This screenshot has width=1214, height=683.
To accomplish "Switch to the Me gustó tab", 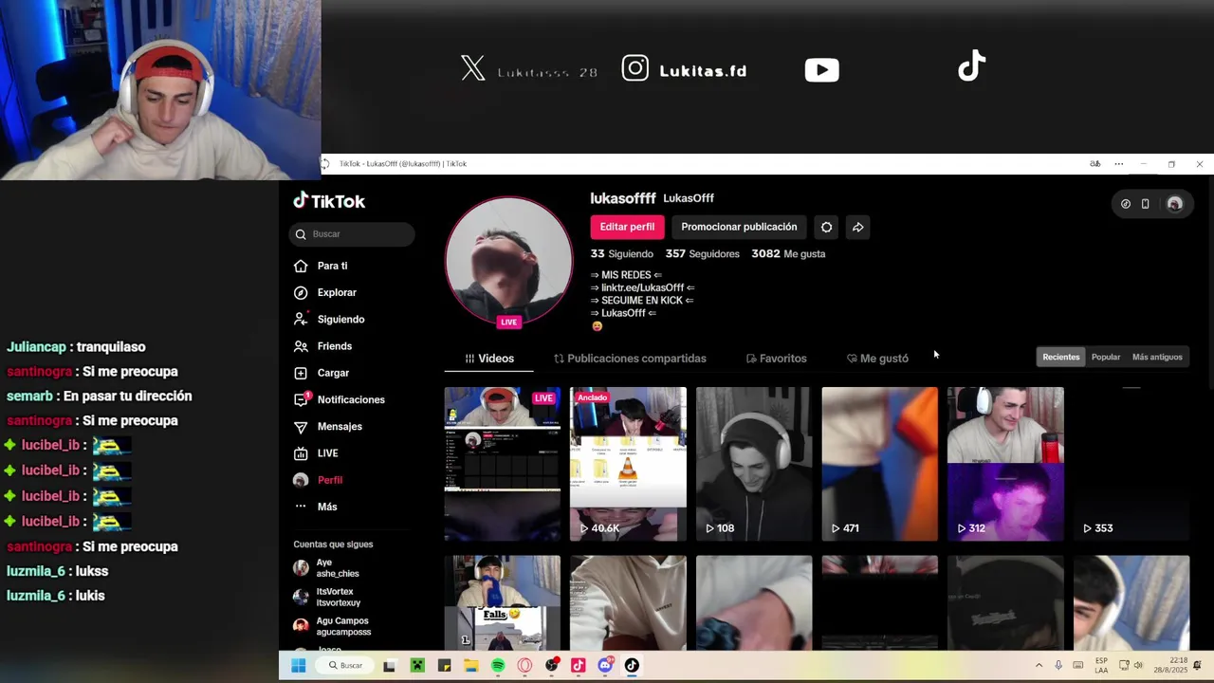I will [877, 359].
